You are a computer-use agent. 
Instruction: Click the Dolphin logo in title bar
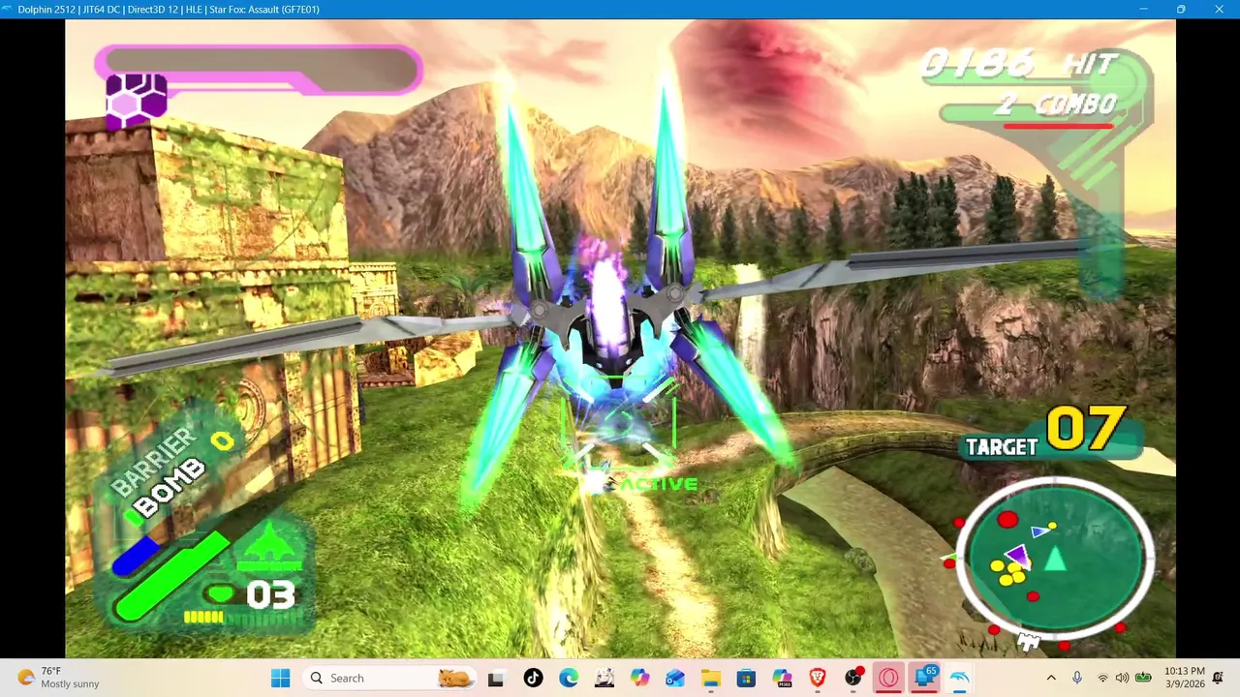[8, 9]
